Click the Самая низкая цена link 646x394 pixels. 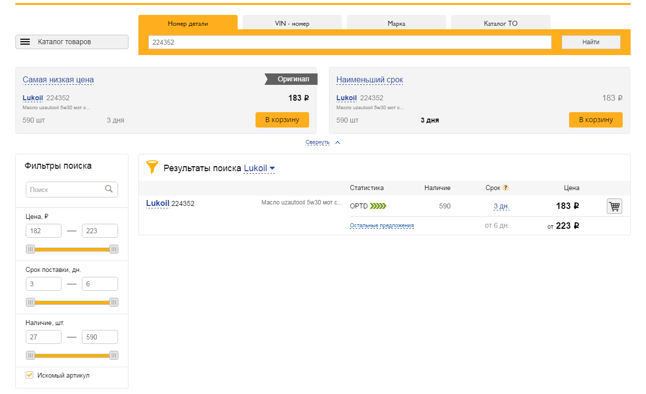58,80
